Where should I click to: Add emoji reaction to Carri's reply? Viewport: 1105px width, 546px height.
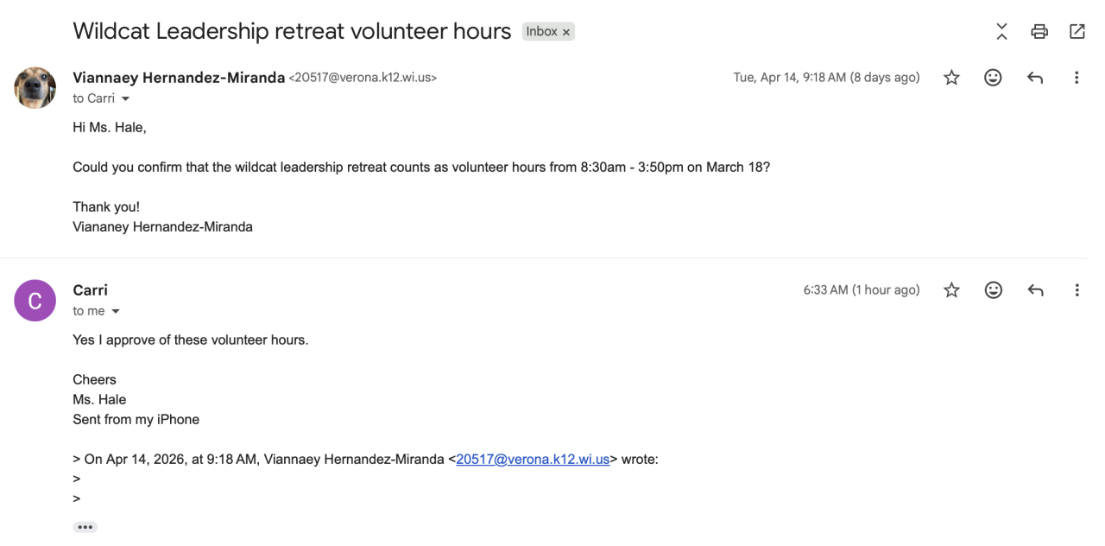(993, 290)
